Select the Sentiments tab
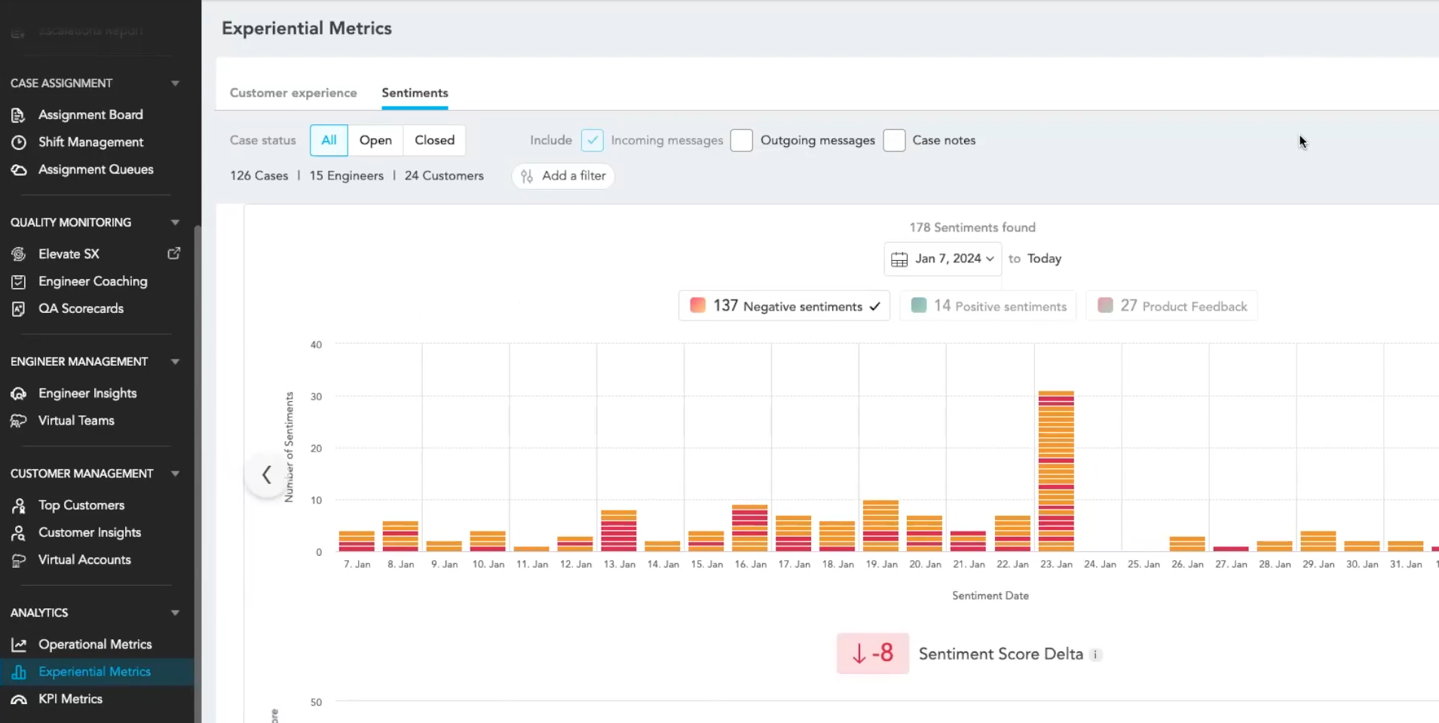Image resolution: width=1439 pixels, height=723 pixels. [415, 93]
